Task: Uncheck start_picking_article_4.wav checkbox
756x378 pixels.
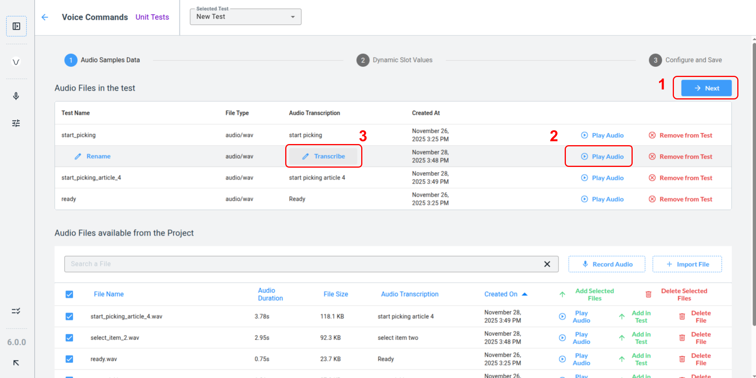Action: 69,317
